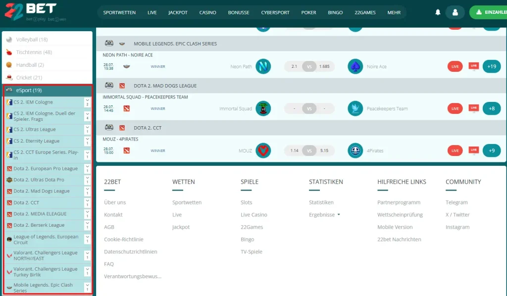Click gamepad icon in Dota 2 Mad Dogs header

pos(109,85)
